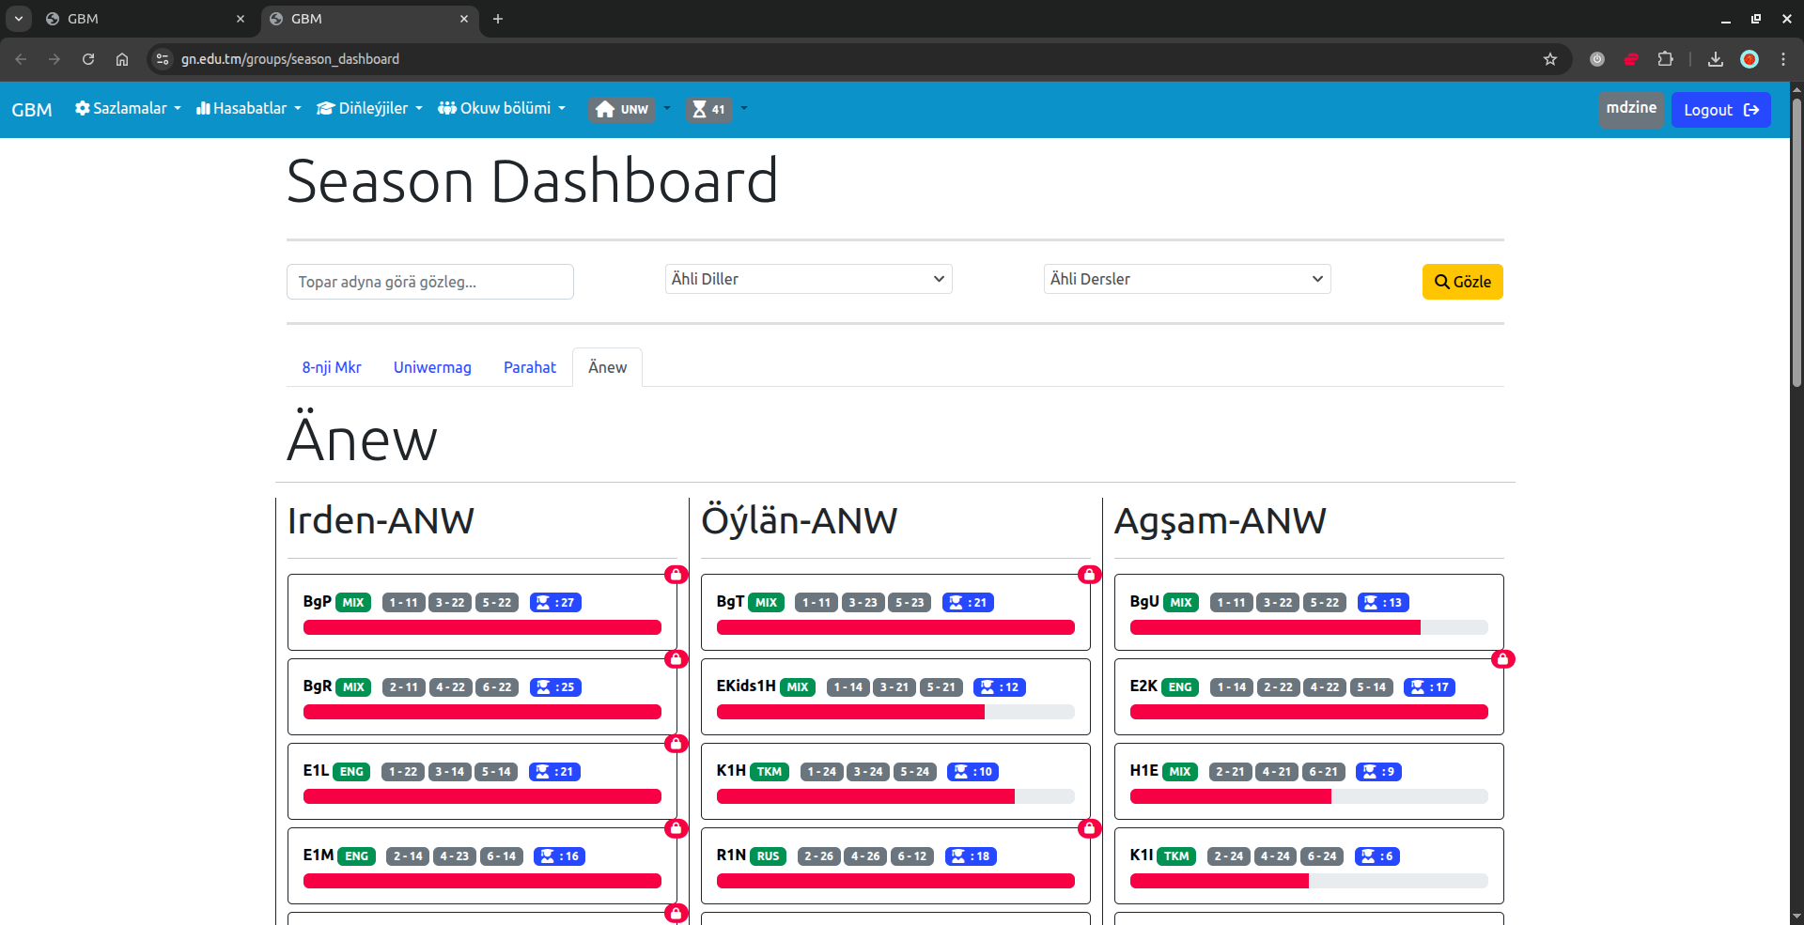
Task: Open the Ähli Dersler dropdown
Action: click(x=1187, y=279)
